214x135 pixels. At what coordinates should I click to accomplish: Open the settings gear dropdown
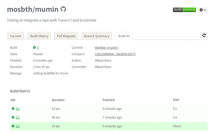pos(202,10)
